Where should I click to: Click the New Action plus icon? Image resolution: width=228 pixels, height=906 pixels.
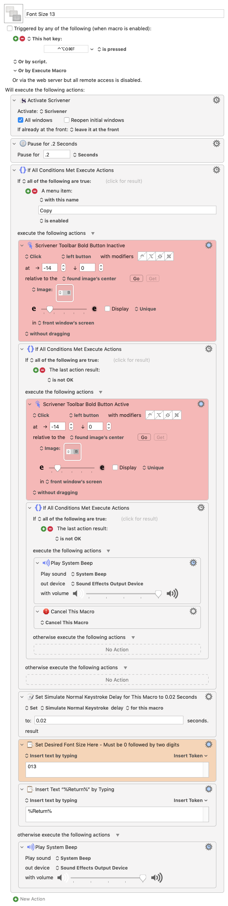(x=16, y=899)
